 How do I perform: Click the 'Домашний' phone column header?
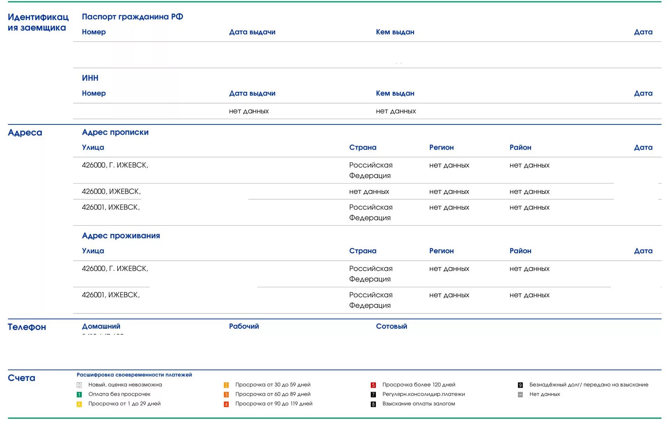[101, 326]
